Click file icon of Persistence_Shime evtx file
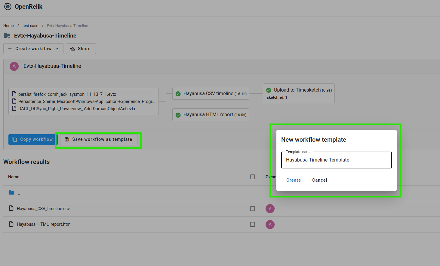The image size is (440, 266). pyautogui.click(x=14, y=101)
